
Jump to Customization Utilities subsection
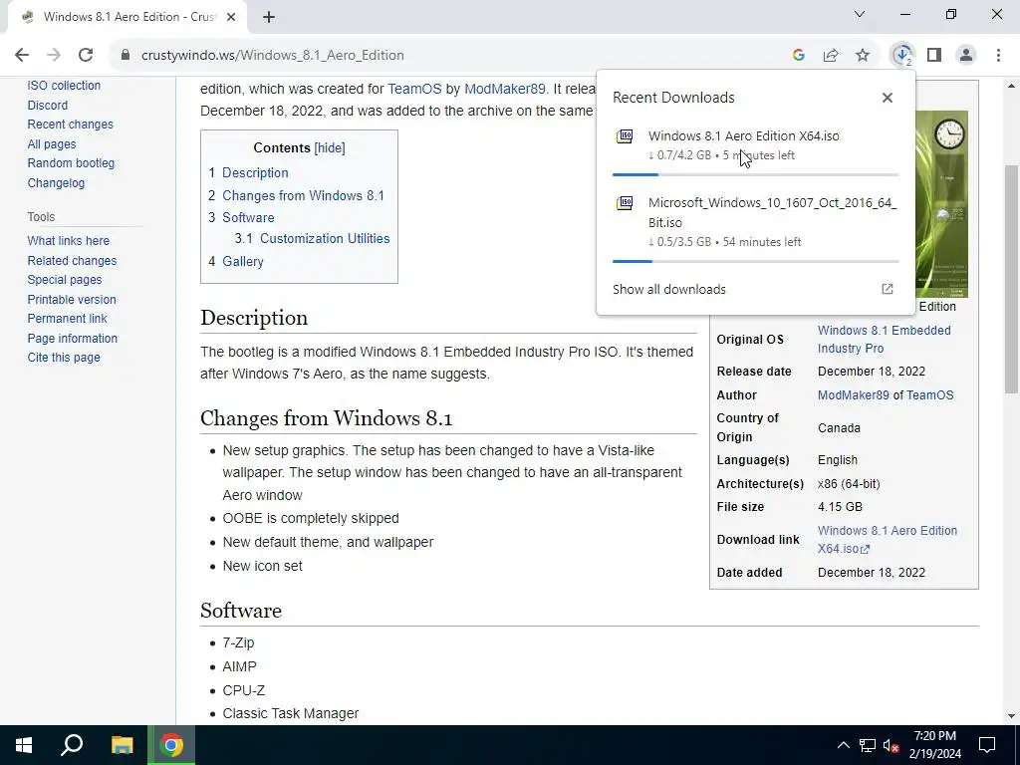coord(325,239)
